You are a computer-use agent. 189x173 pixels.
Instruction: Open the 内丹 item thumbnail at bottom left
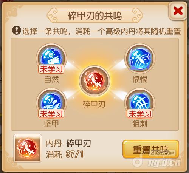[x=28, y=148]
